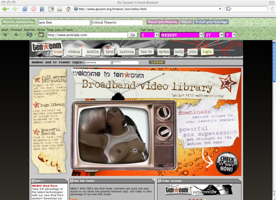Viewport: 276px width, 200px height.
Task: Click the Google icon in the search box
Action: [x=228, y=9]
